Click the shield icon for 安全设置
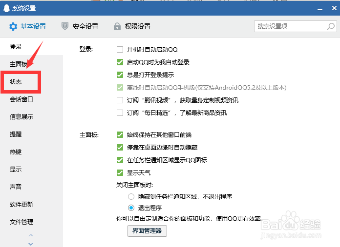This screenshot has height=247, width=340. (65, 26)
